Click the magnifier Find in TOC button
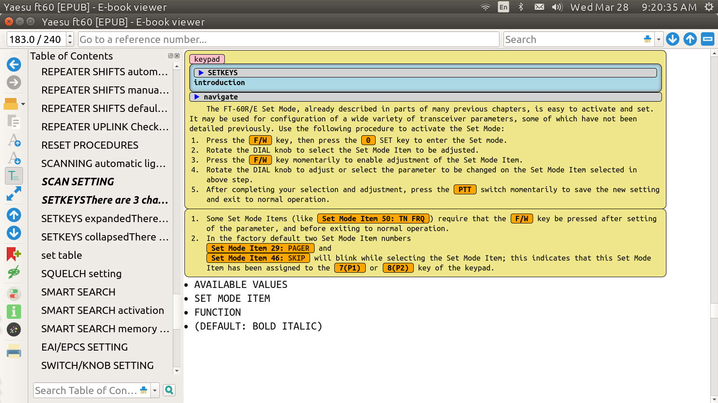This screenshot has height=403, width=718. click(169, 390)
